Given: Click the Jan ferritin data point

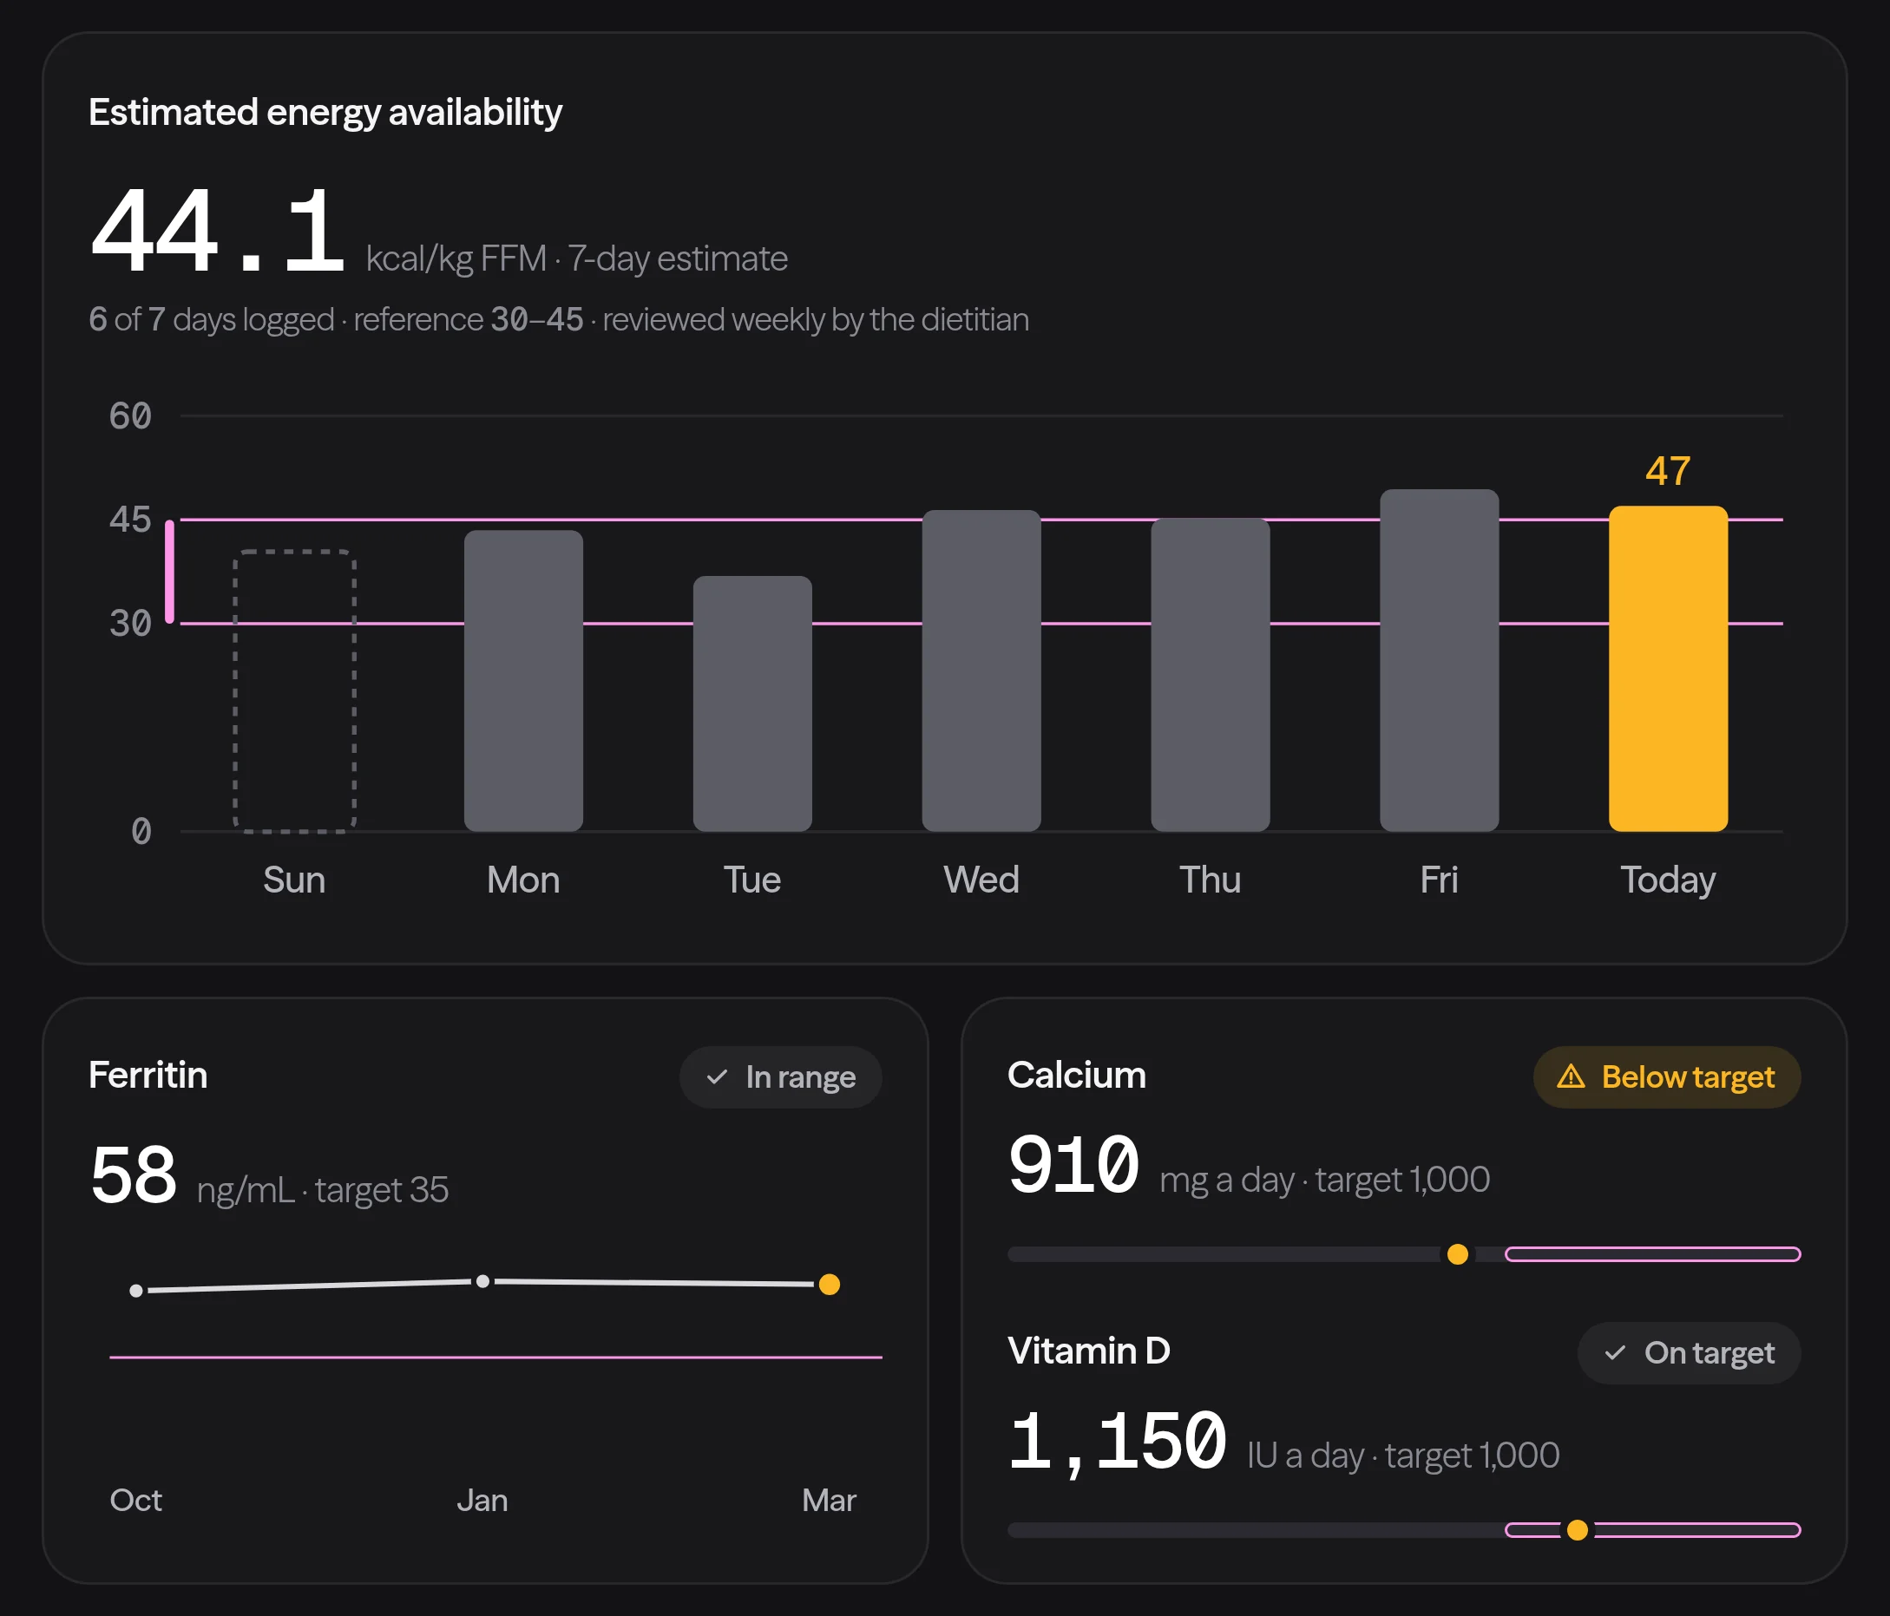Looking at the screenshot, I should (482, 1281).
